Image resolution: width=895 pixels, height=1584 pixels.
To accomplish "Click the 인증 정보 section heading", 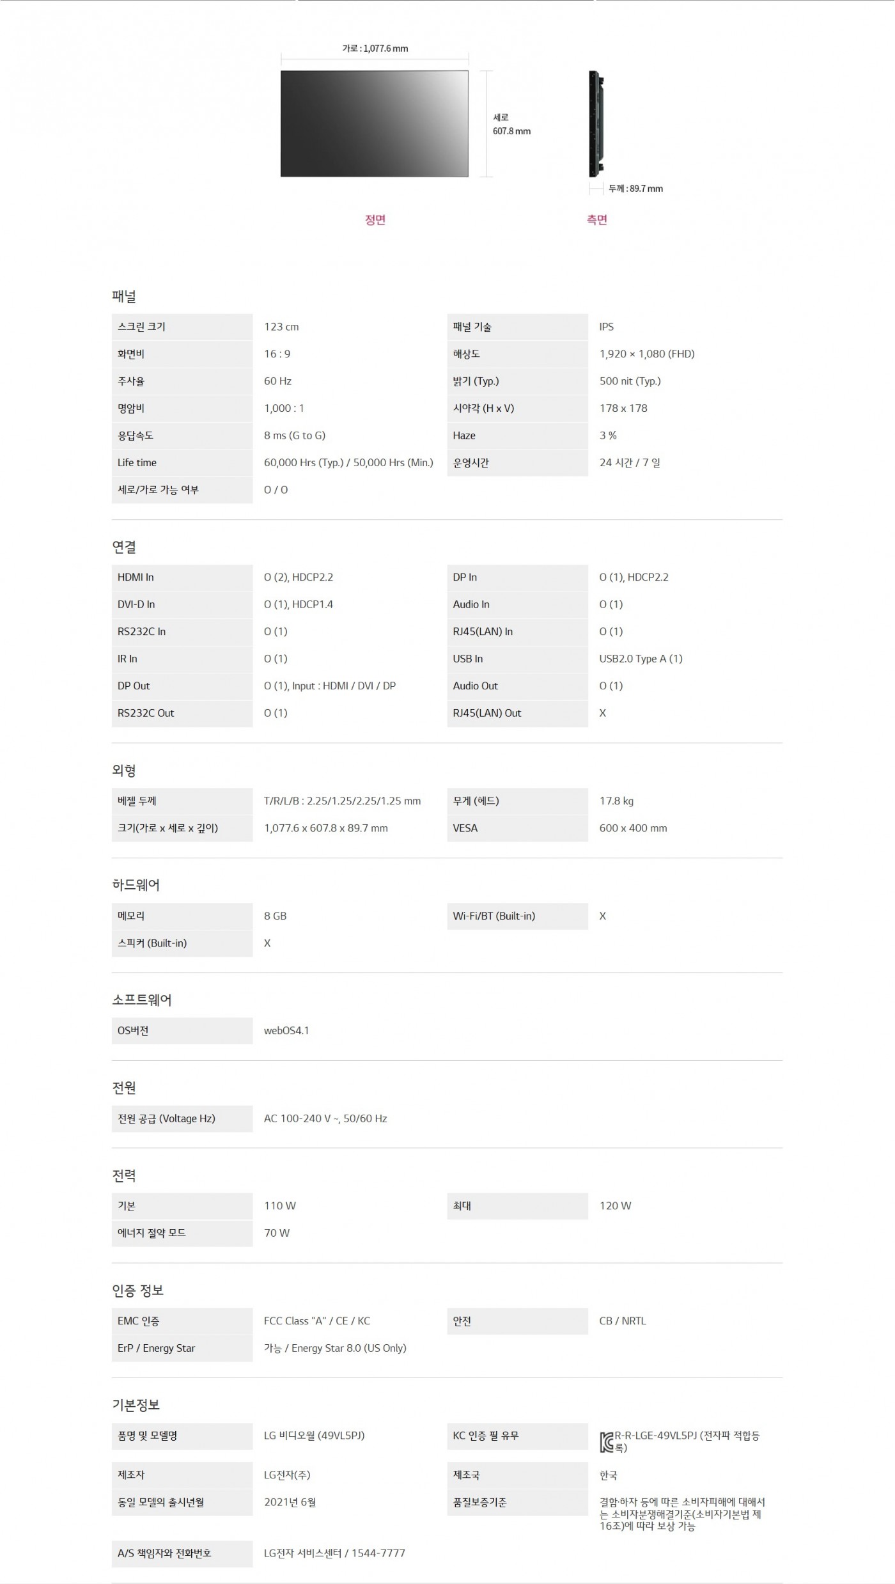I will 138,1290.
